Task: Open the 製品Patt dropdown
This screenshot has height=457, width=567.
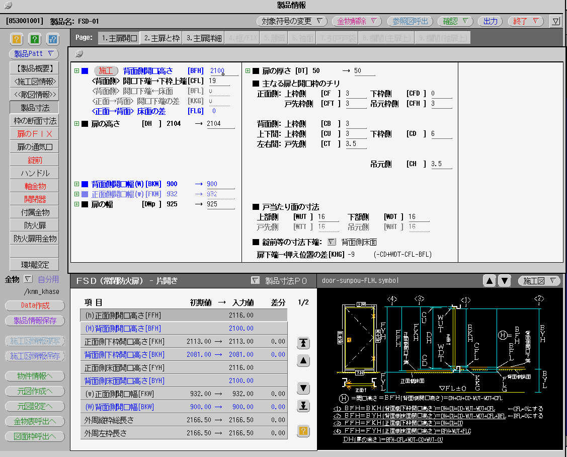Action: coord(34,53)
